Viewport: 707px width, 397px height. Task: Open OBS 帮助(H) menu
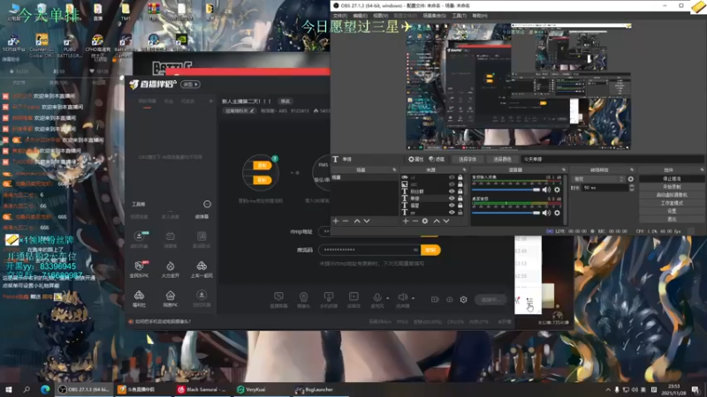[480, 16]
